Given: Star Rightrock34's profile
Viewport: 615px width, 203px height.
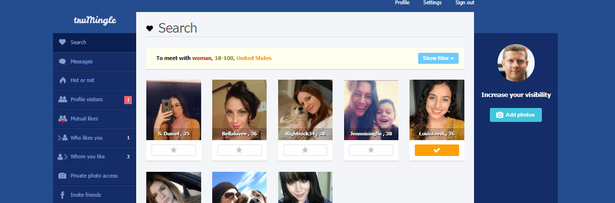Looking at the screenshot, I should 305,150.
